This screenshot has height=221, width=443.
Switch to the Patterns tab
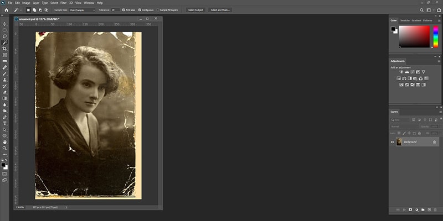[x=427, y=20]
